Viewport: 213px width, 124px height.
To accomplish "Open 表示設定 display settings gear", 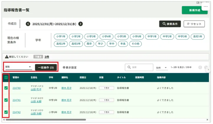I will 64,68.
